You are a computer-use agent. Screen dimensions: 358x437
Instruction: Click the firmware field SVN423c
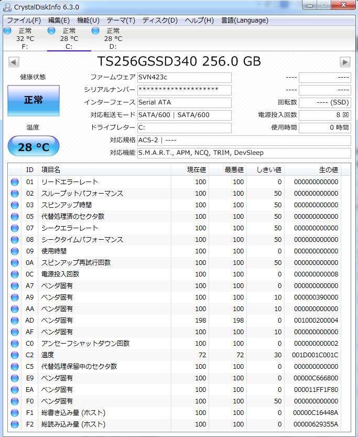[x=185, y=78]
